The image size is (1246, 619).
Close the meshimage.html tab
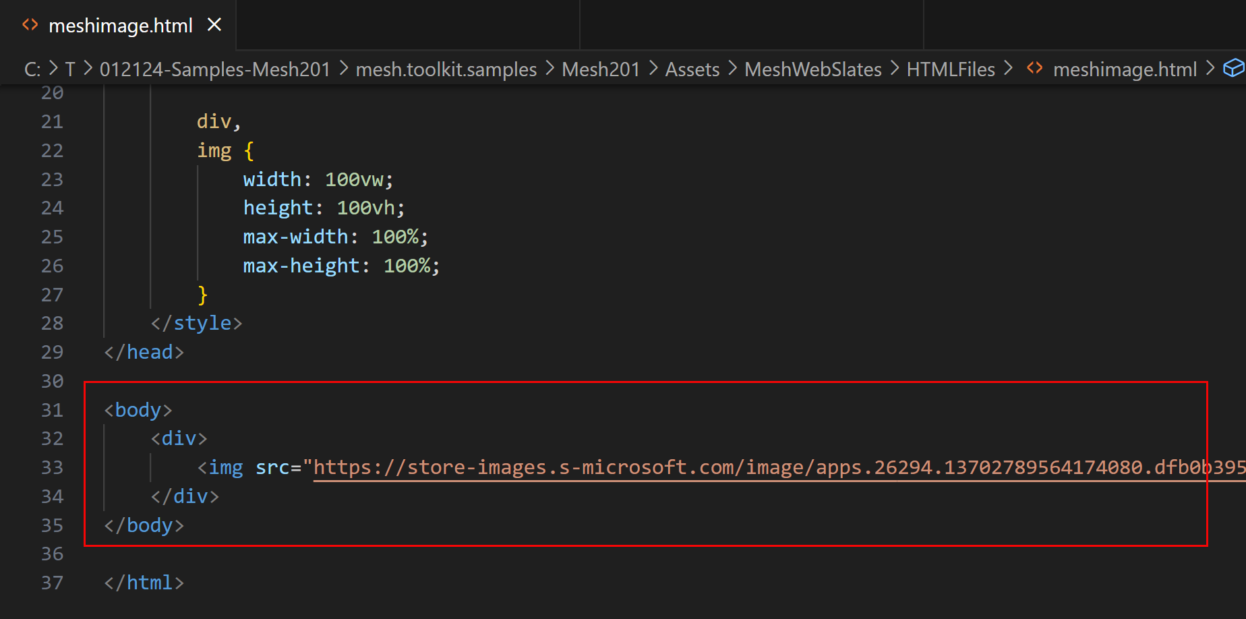(x=214, y=25)
